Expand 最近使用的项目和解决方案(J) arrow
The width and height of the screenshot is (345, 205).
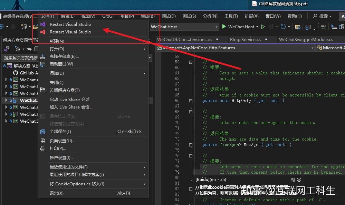[x=144, y=175]
